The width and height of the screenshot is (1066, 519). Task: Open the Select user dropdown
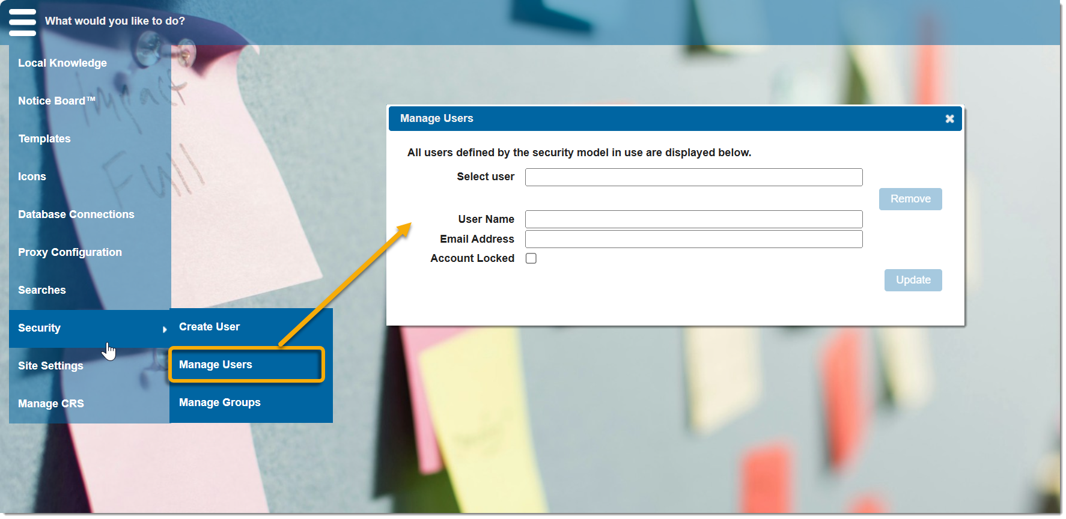693,177
